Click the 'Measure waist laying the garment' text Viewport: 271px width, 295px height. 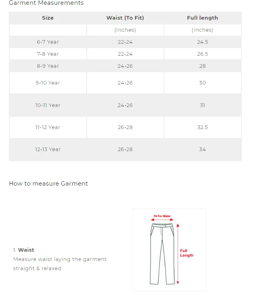(x=60, y=259)
